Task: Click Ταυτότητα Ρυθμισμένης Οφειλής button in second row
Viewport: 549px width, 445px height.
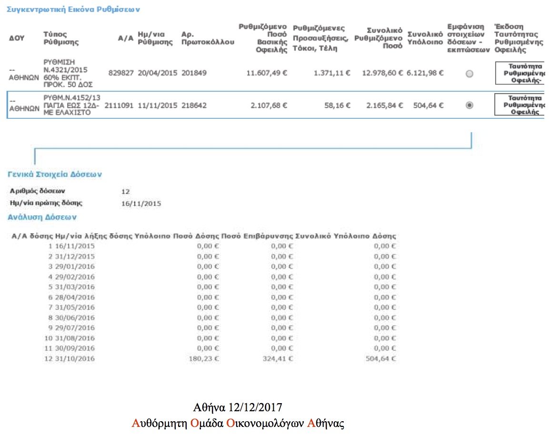Action: tap(520, 105)
